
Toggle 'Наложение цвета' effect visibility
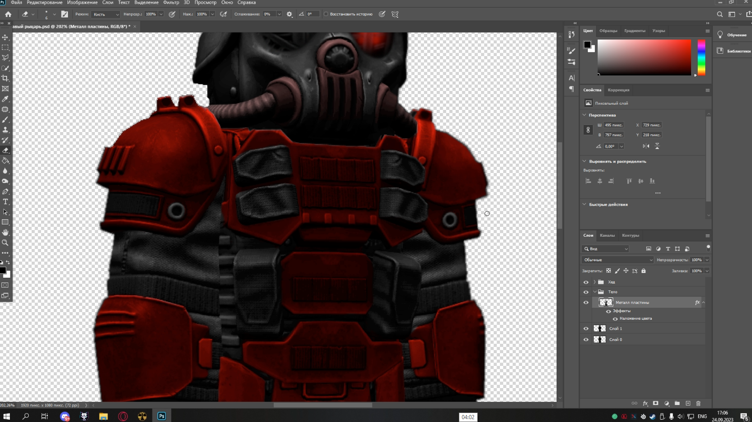pos(615,319)
